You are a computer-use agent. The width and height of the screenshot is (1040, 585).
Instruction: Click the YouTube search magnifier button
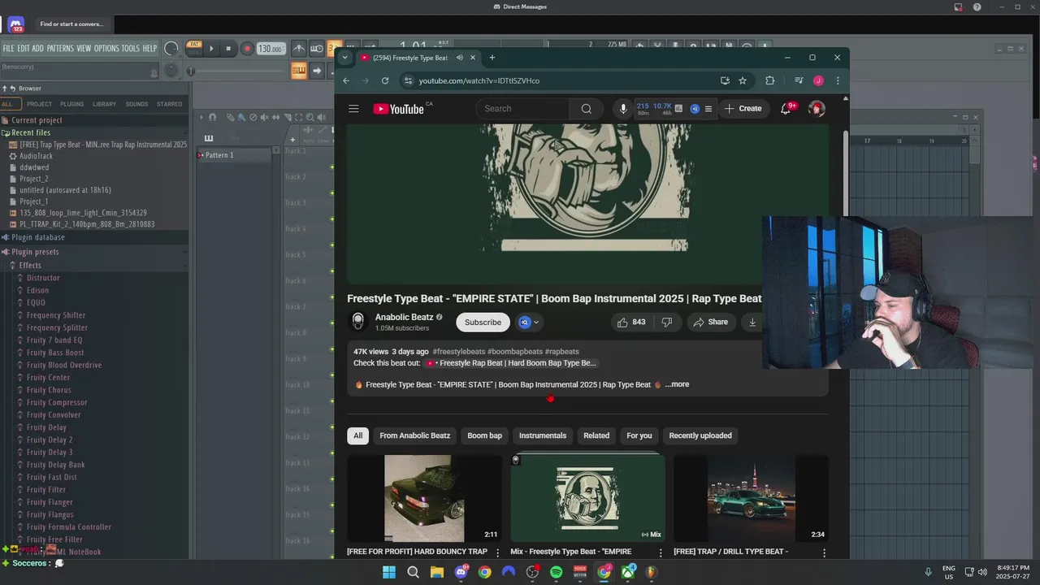click(587, 109)
